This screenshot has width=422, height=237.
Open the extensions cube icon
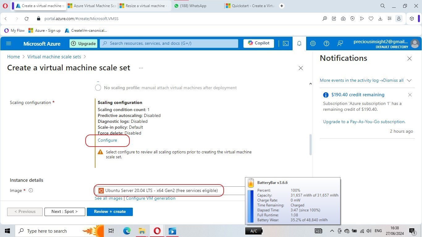pyautogui.click(x=412, y=19)
